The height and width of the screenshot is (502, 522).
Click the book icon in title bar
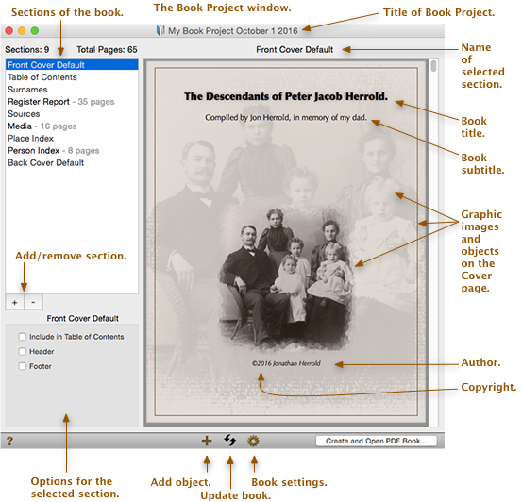coord(160,30)
